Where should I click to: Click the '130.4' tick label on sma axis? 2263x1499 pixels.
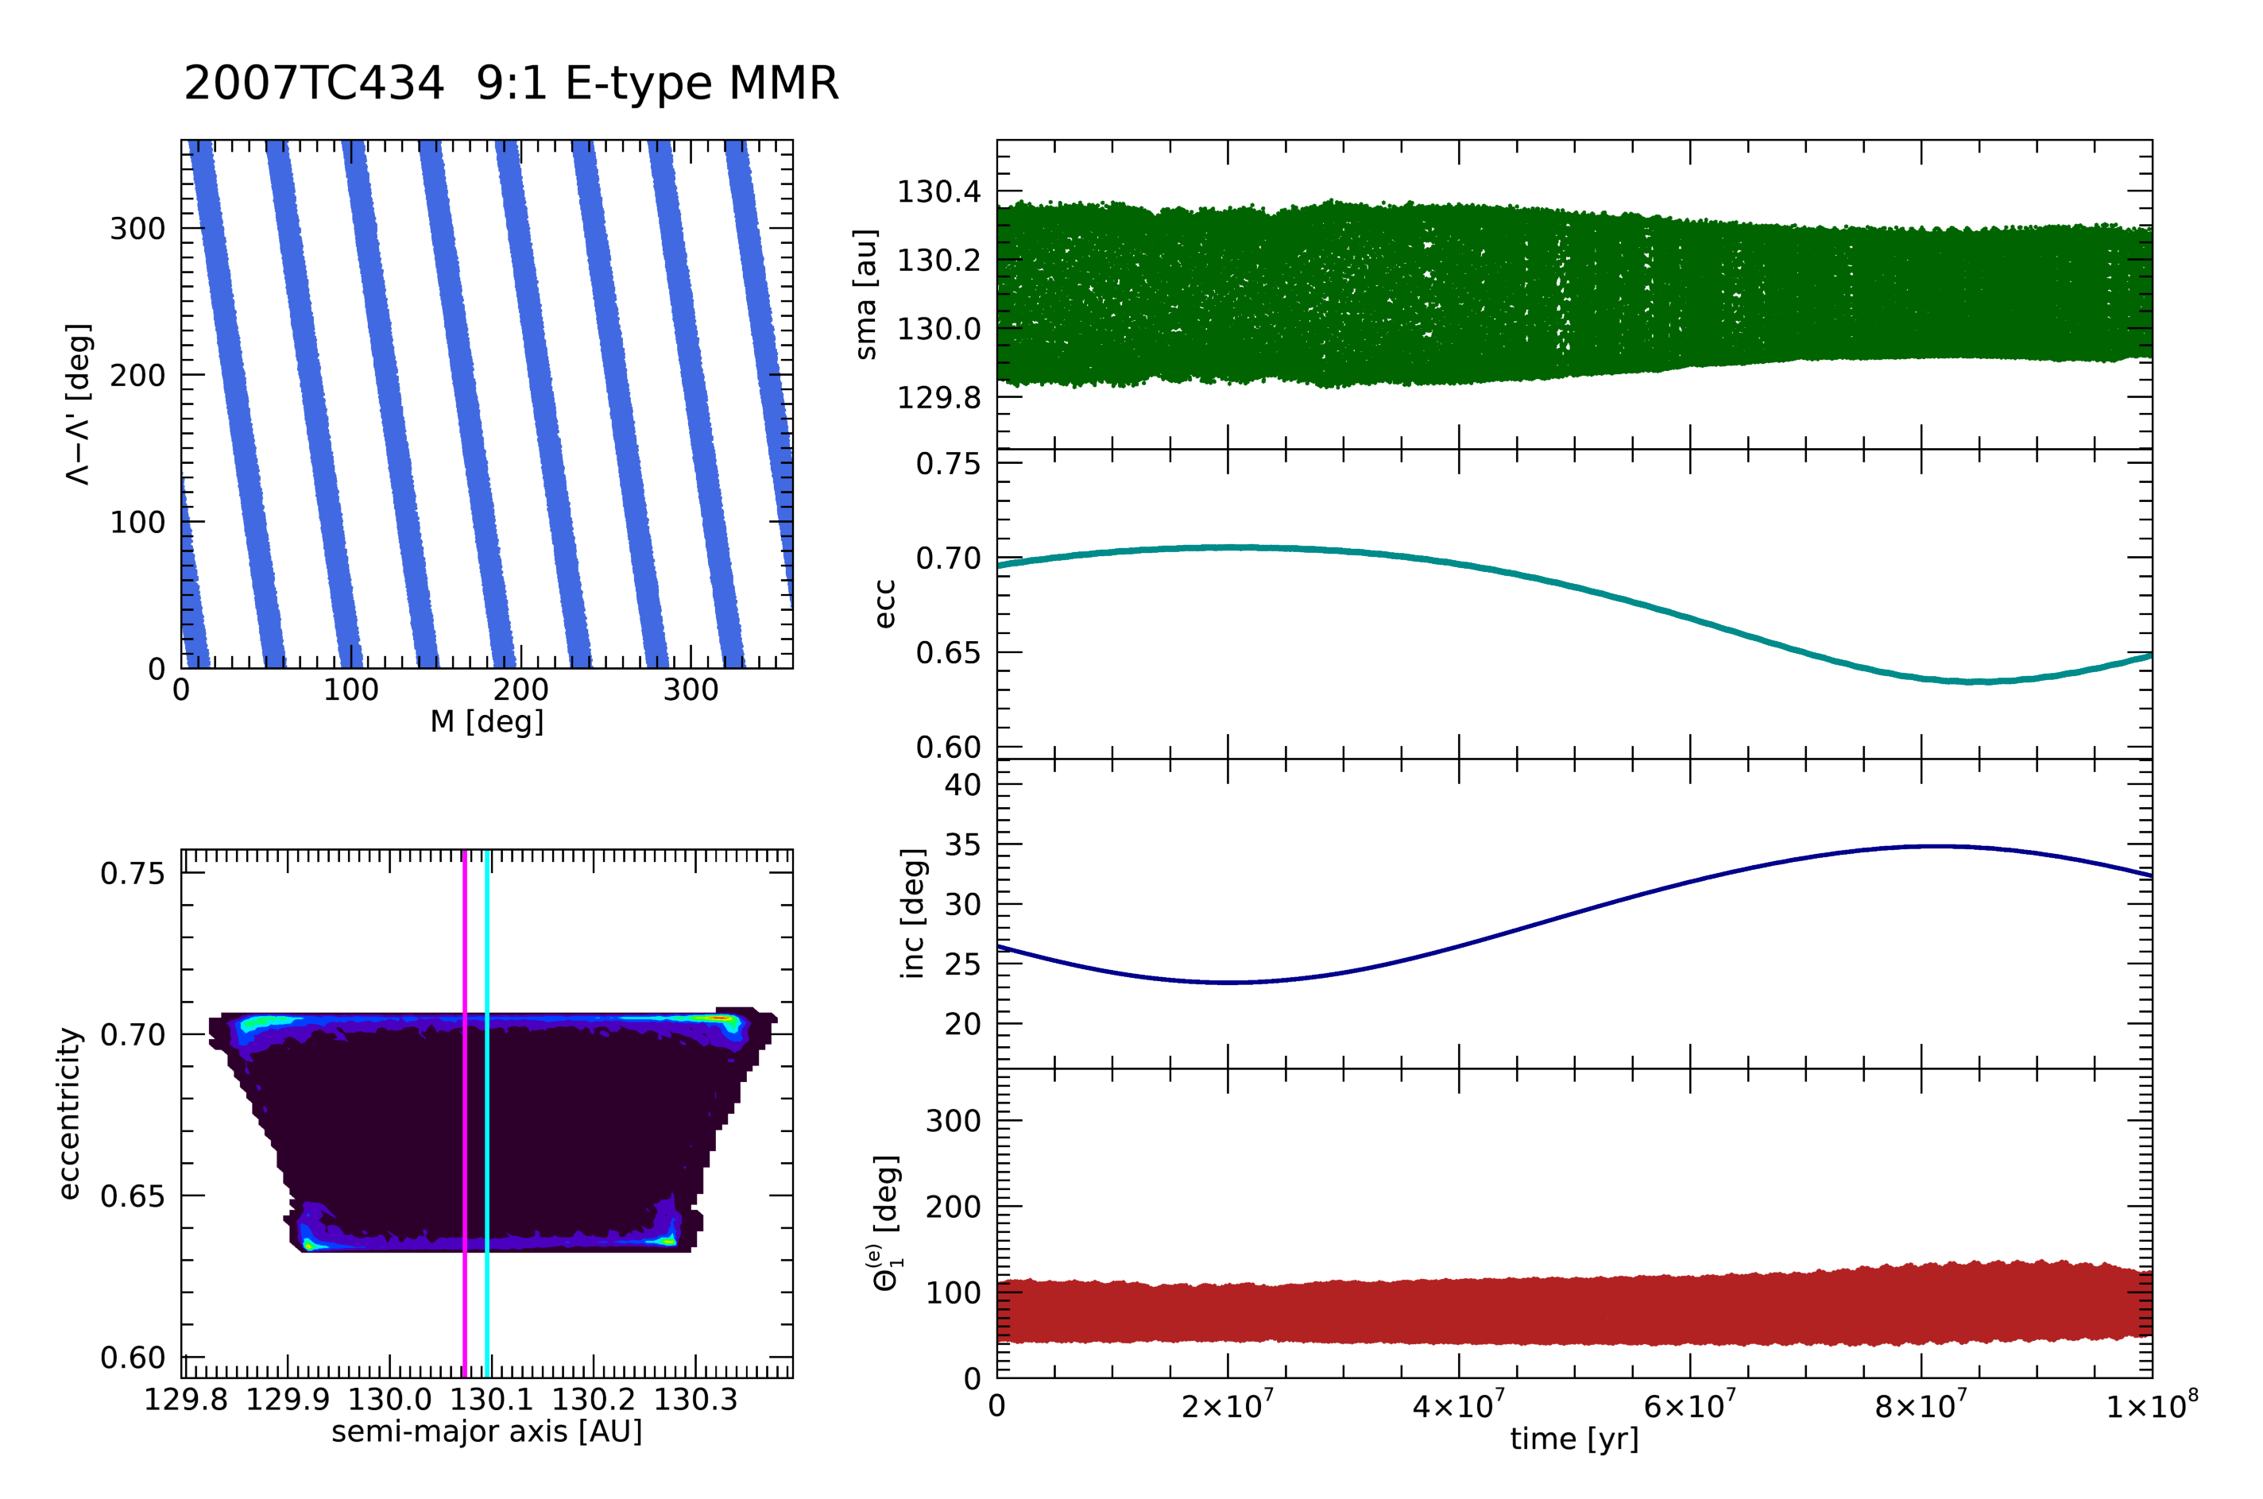[x=938, y=192]
